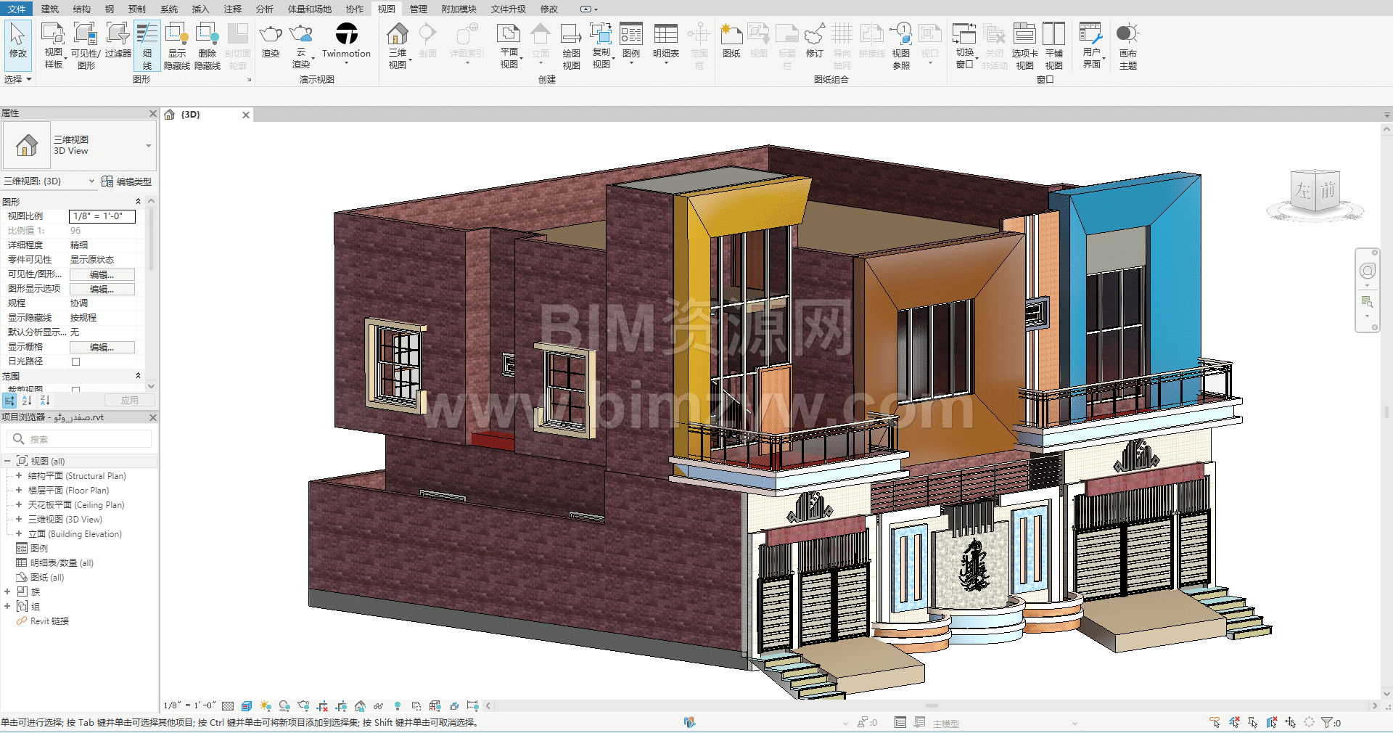
Task: Toggle the 裁剪视图 (Crop View) checkbox
Action: [75, 390]
